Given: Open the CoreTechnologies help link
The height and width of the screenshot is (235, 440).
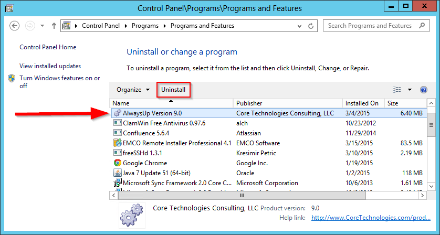Looking at the screenshot, I should click(371, 218).
